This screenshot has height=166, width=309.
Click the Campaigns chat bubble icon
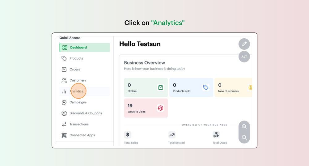pyautogui.click(x=64, y=102)
